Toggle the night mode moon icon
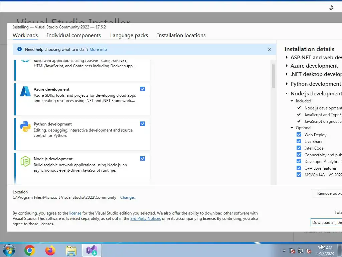 tap(331, 8)
